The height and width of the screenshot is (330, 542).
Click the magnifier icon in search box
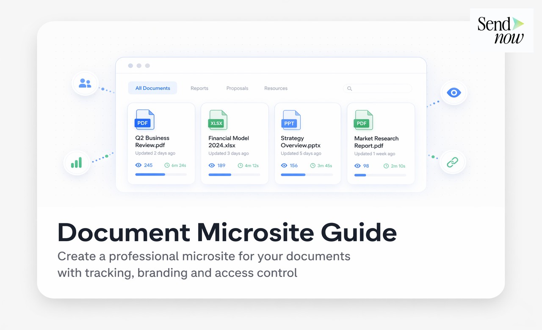[349, 88]
